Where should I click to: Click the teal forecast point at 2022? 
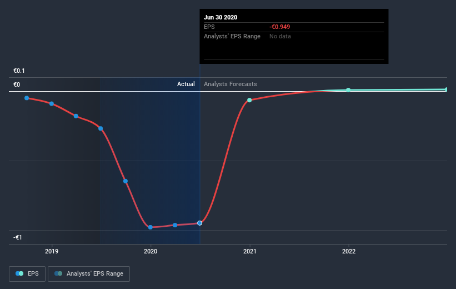(348, 90)
